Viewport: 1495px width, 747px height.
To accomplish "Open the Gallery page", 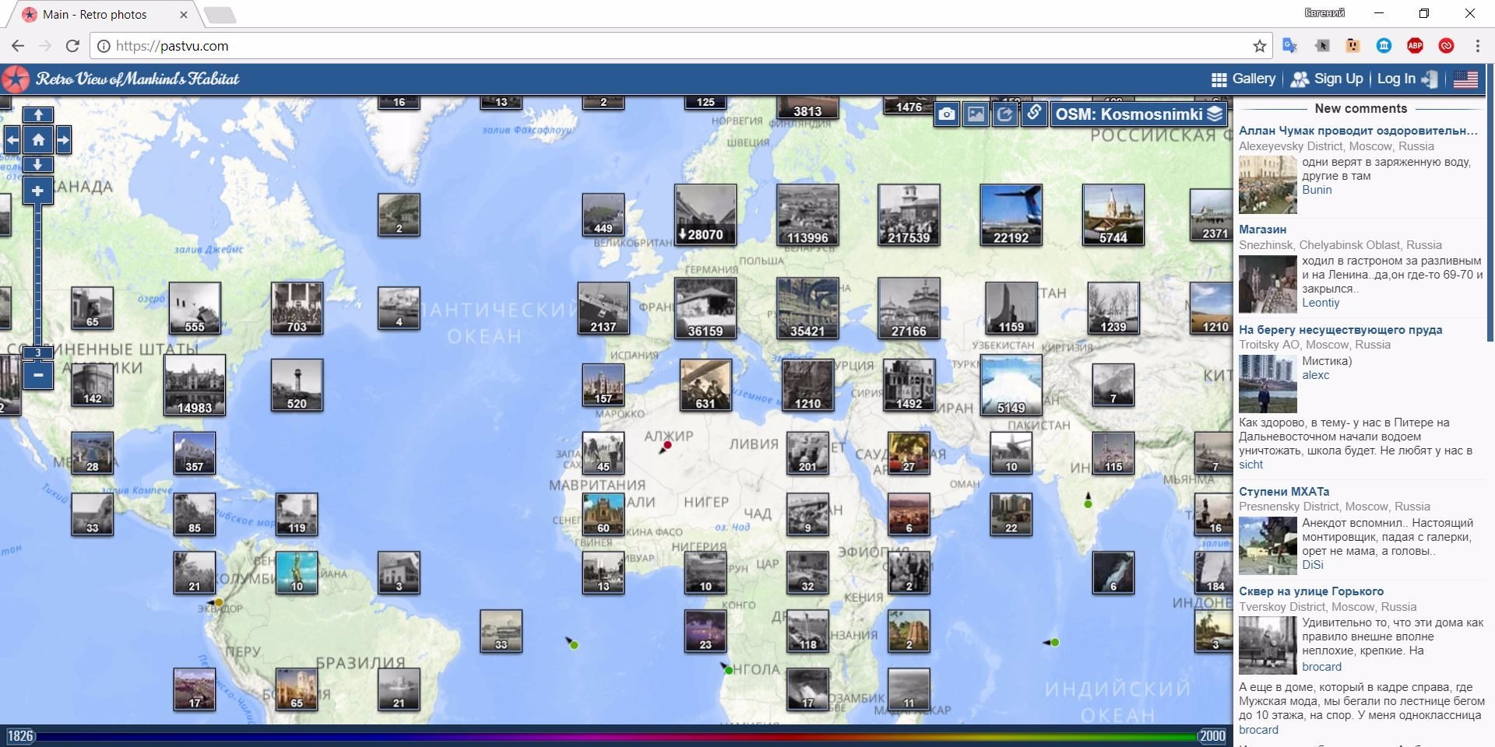I will [x=1243, y=79].
